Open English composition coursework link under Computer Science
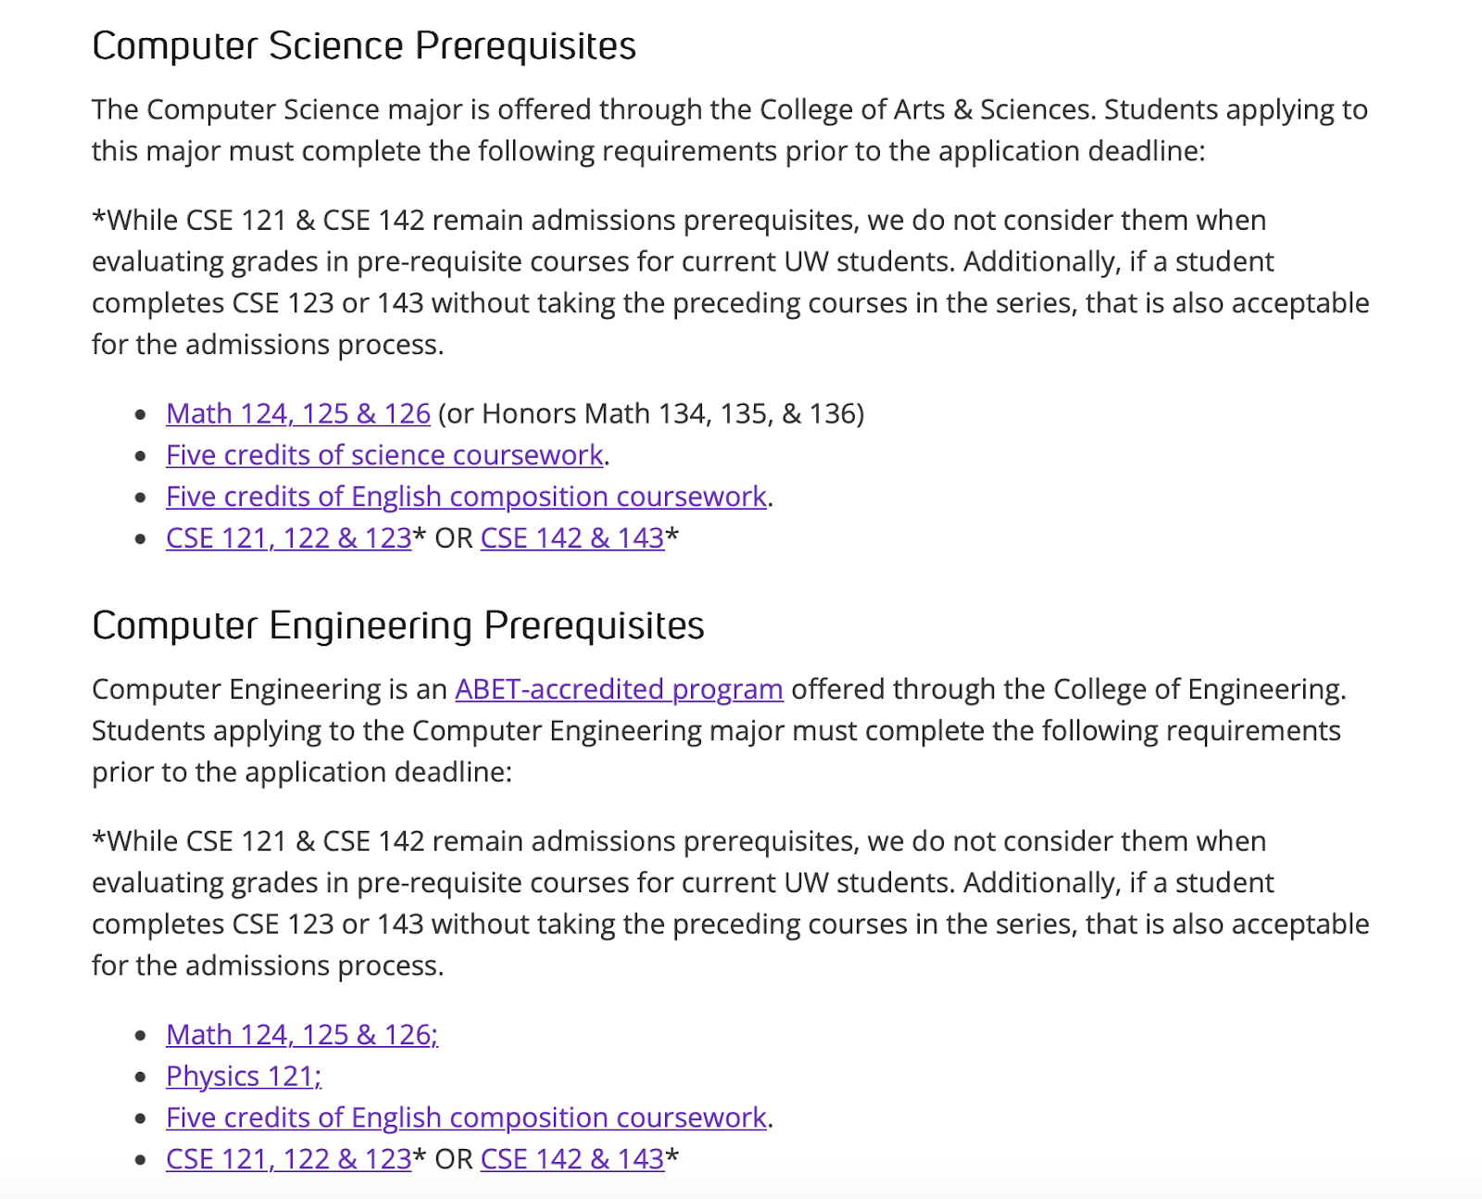Screen dimensions: 1482x1199 pyautogui.click(x=466, y=497)
